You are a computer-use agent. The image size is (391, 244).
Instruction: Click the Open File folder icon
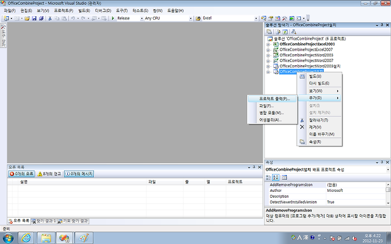tap(27, 18)
